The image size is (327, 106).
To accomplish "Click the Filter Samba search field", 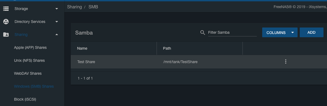I will (232, 32).
